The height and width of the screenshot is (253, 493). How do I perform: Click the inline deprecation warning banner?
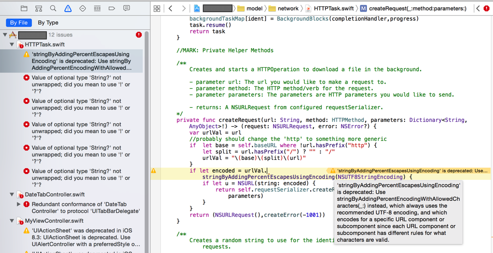[x=409, y=171]
